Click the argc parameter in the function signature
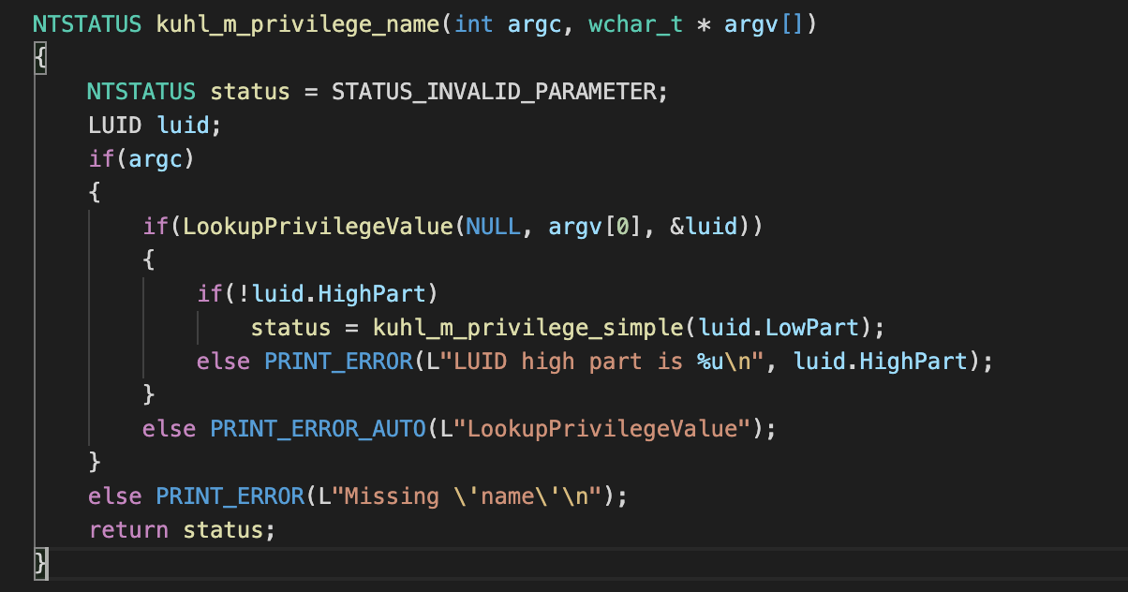 (x=535, y=24)
